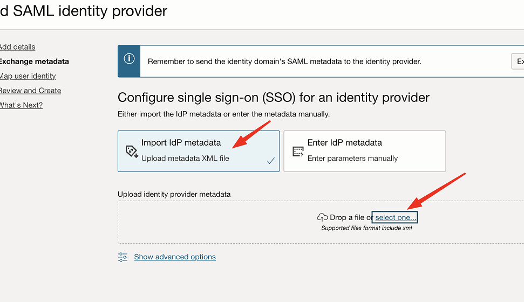Viewport: 524px width, 302px height.
Task: Select the Import IdP metadata option
Action: click(x=199, y=151)
